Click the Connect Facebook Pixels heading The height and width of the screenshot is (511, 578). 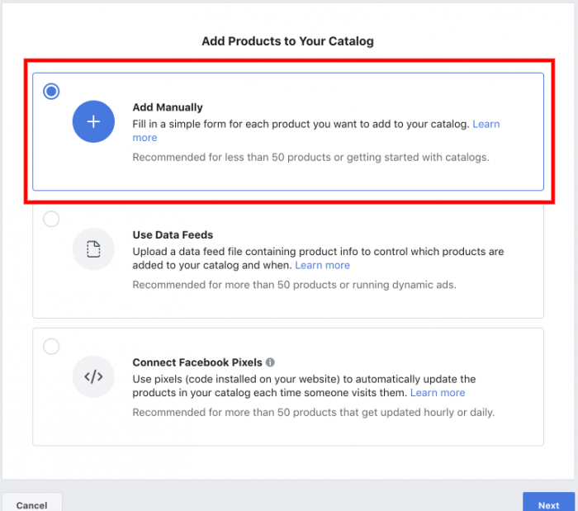coord(197,362)
